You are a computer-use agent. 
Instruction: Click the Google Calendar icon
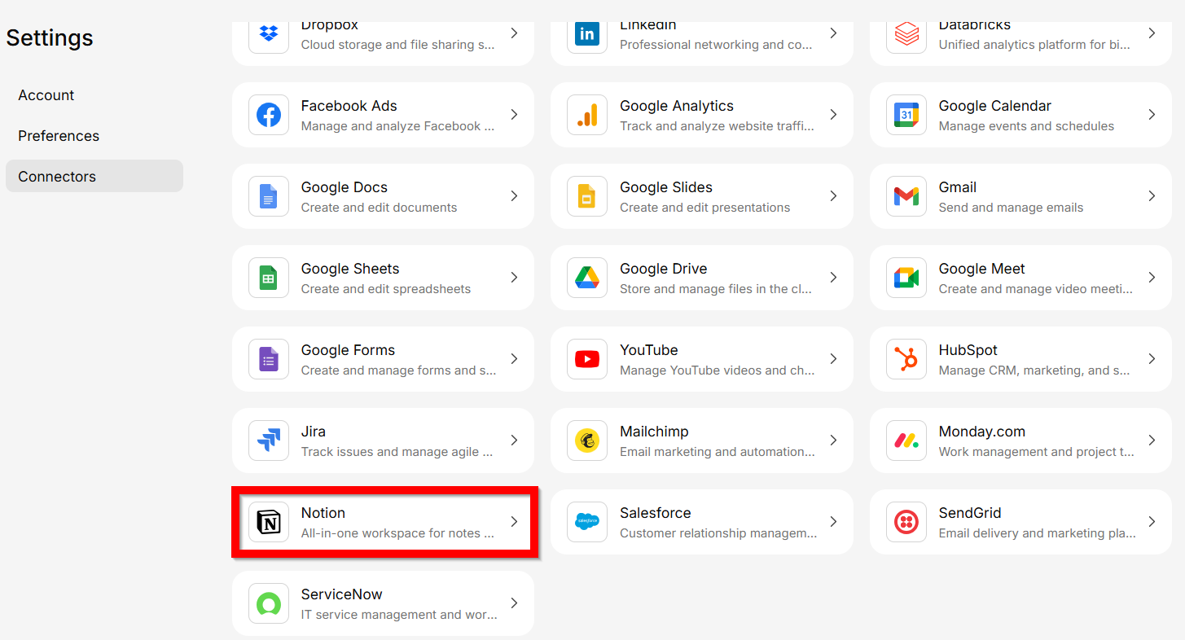(x=906, y=115)
